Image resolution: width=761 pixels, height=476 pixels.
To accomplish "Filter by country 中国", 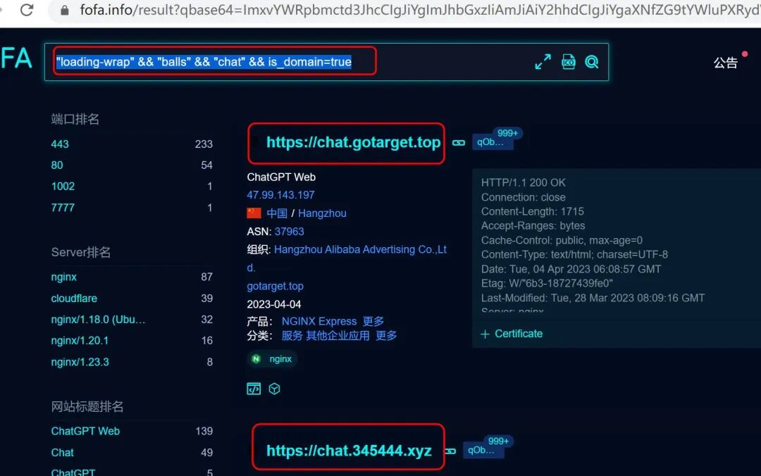I will pyautogui.click(x=277, y=213).
